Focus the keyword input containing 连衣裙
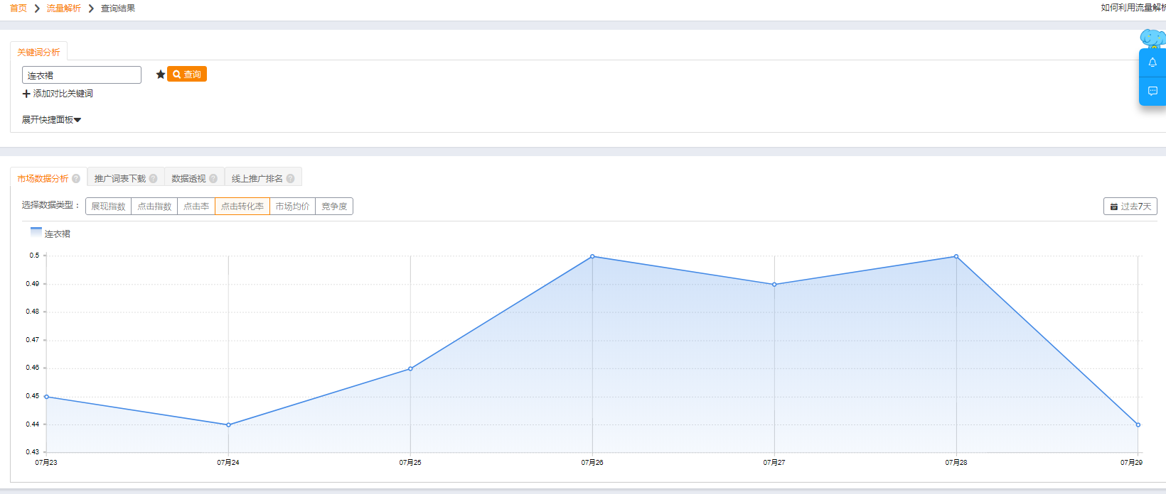 point(82,75)
